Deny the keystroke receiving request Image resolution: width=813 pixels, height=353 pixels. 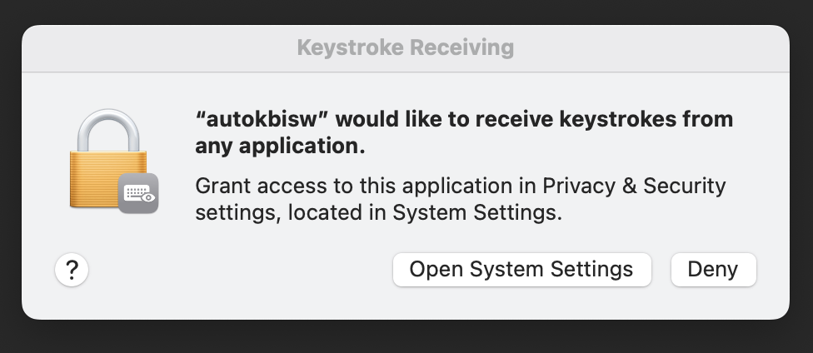click(x=713, y=270)
